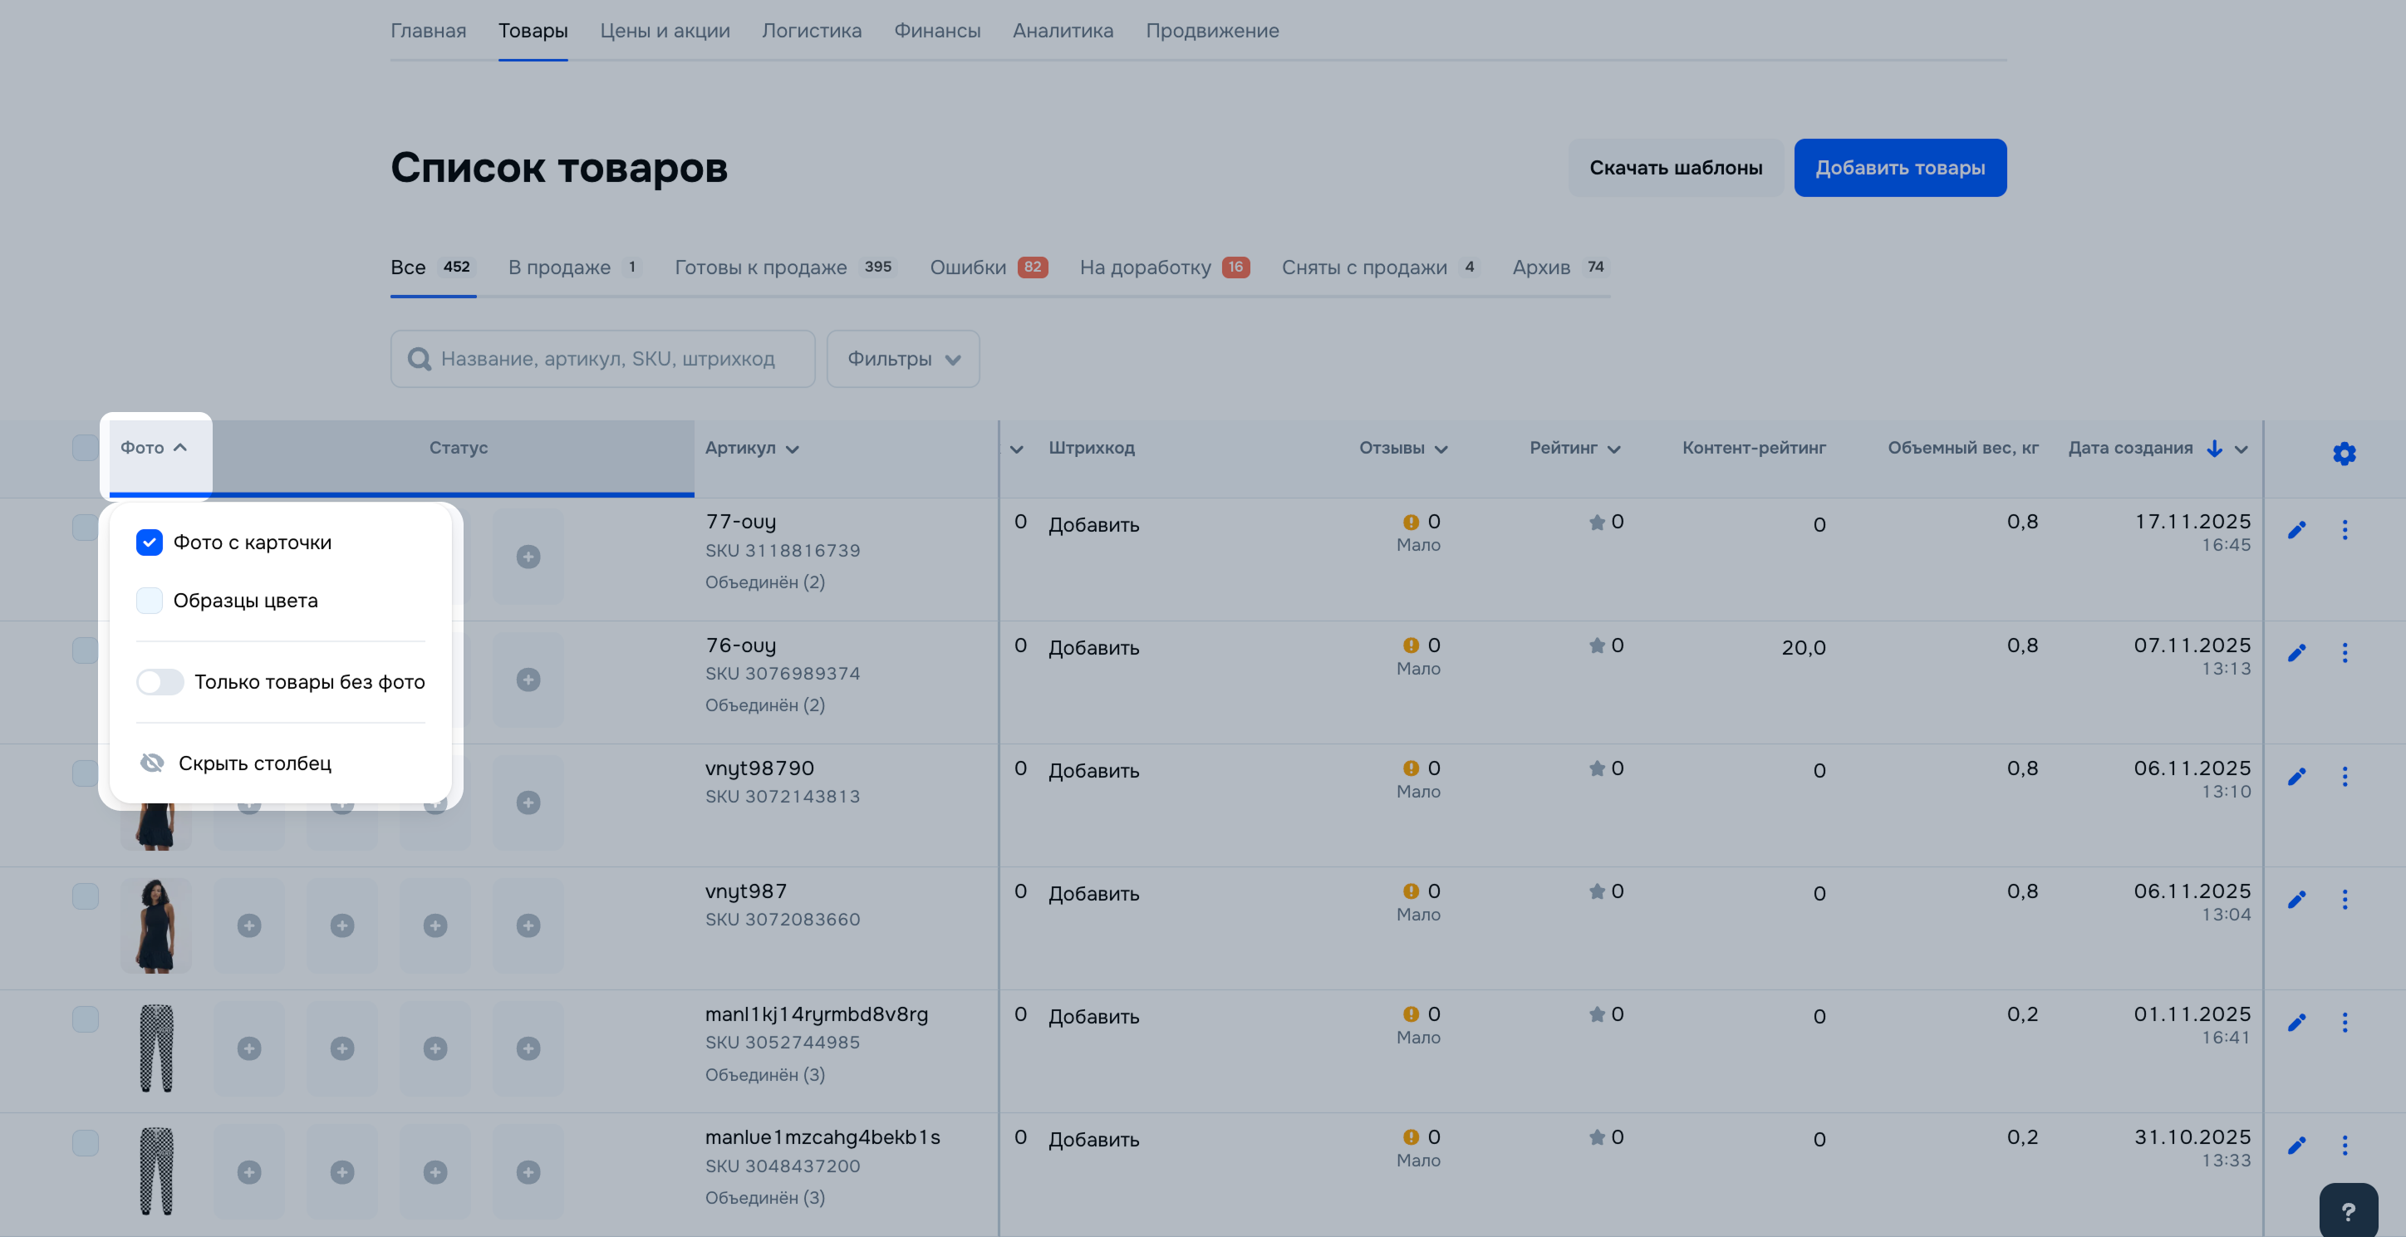Click edit pencil for product 77-ouy
Screen dimensions: 2406x1237
click(2296, 530)
